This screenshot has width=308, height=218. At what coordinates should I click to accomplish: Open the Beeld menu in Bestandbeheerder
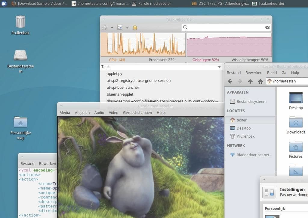pos(272,73)
